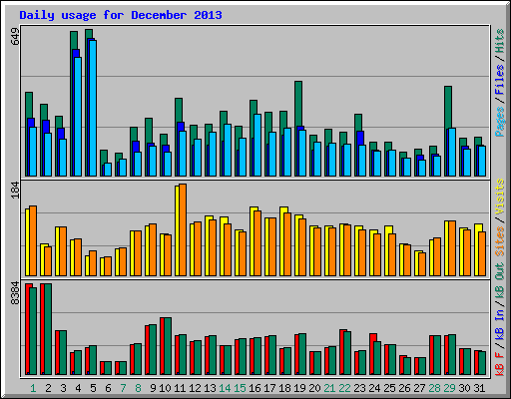Click the green "Hits" legend label
Screen dimensions: 511x399
tap(500, 41)
